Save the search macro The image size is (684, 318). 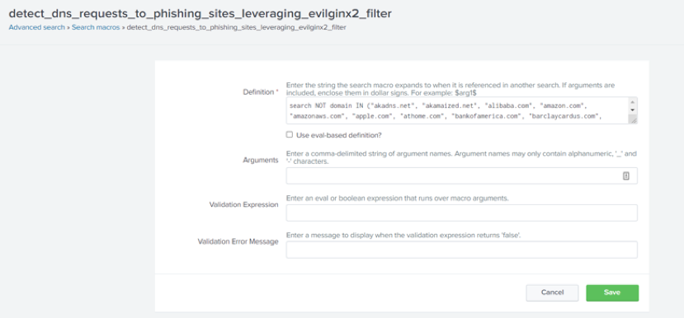[612, 292]
